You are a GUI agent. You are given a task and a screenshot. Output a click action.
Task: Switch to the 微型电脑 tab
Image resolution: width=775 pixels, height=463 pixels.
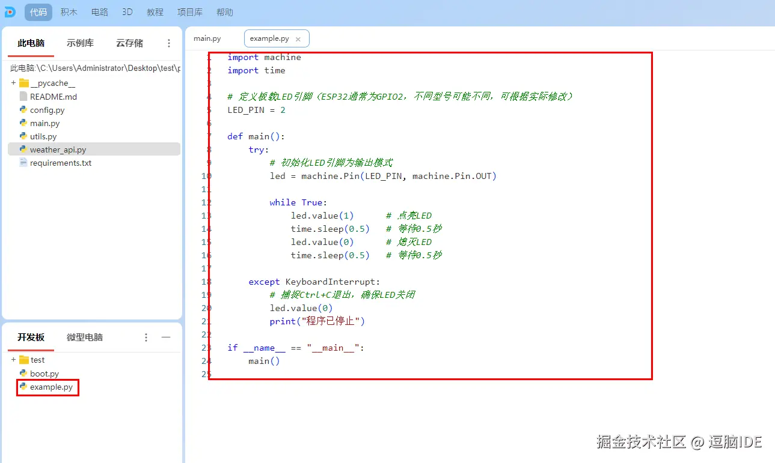(85, 337)
